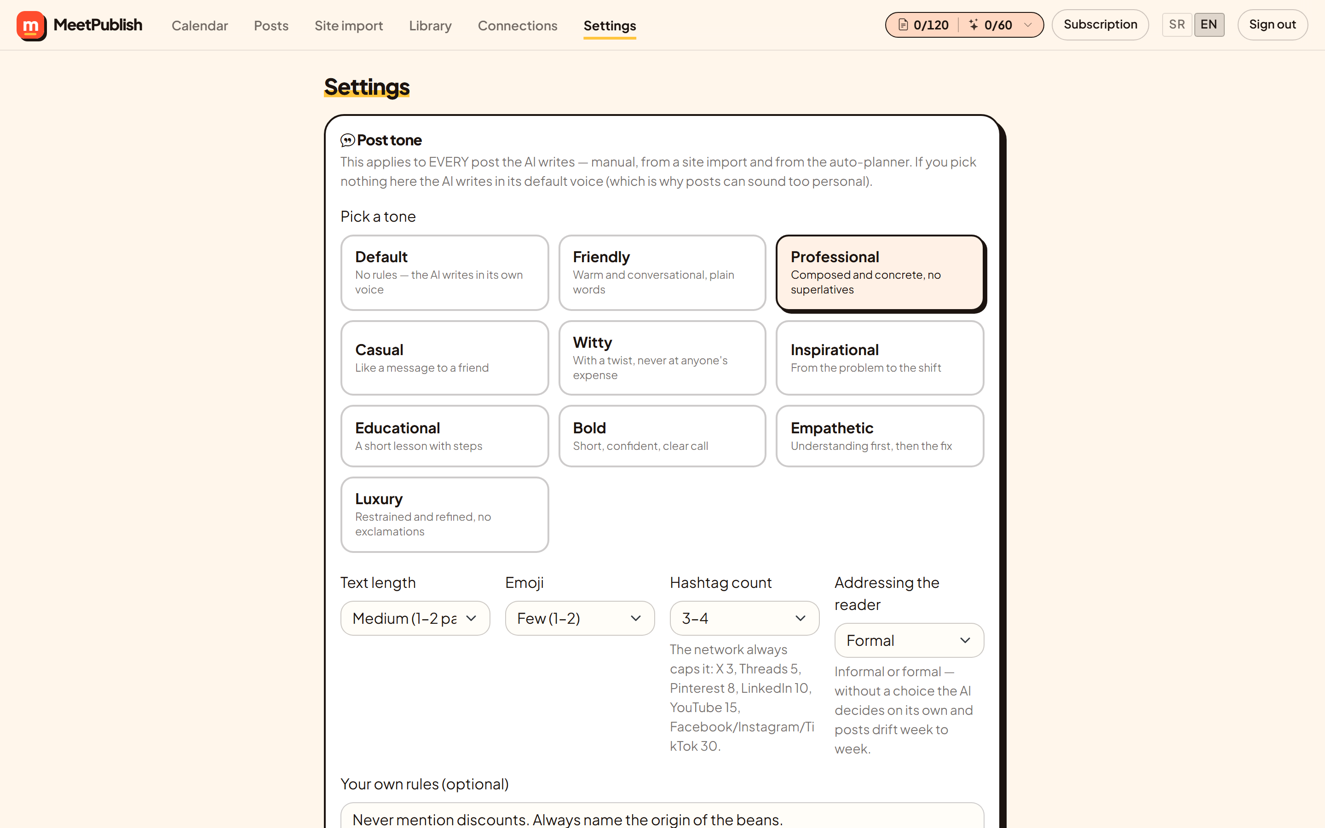Screen dimensions: 1325x828
Task: Click the MeetPublish logo icon
Action: [x=31, y=25]
